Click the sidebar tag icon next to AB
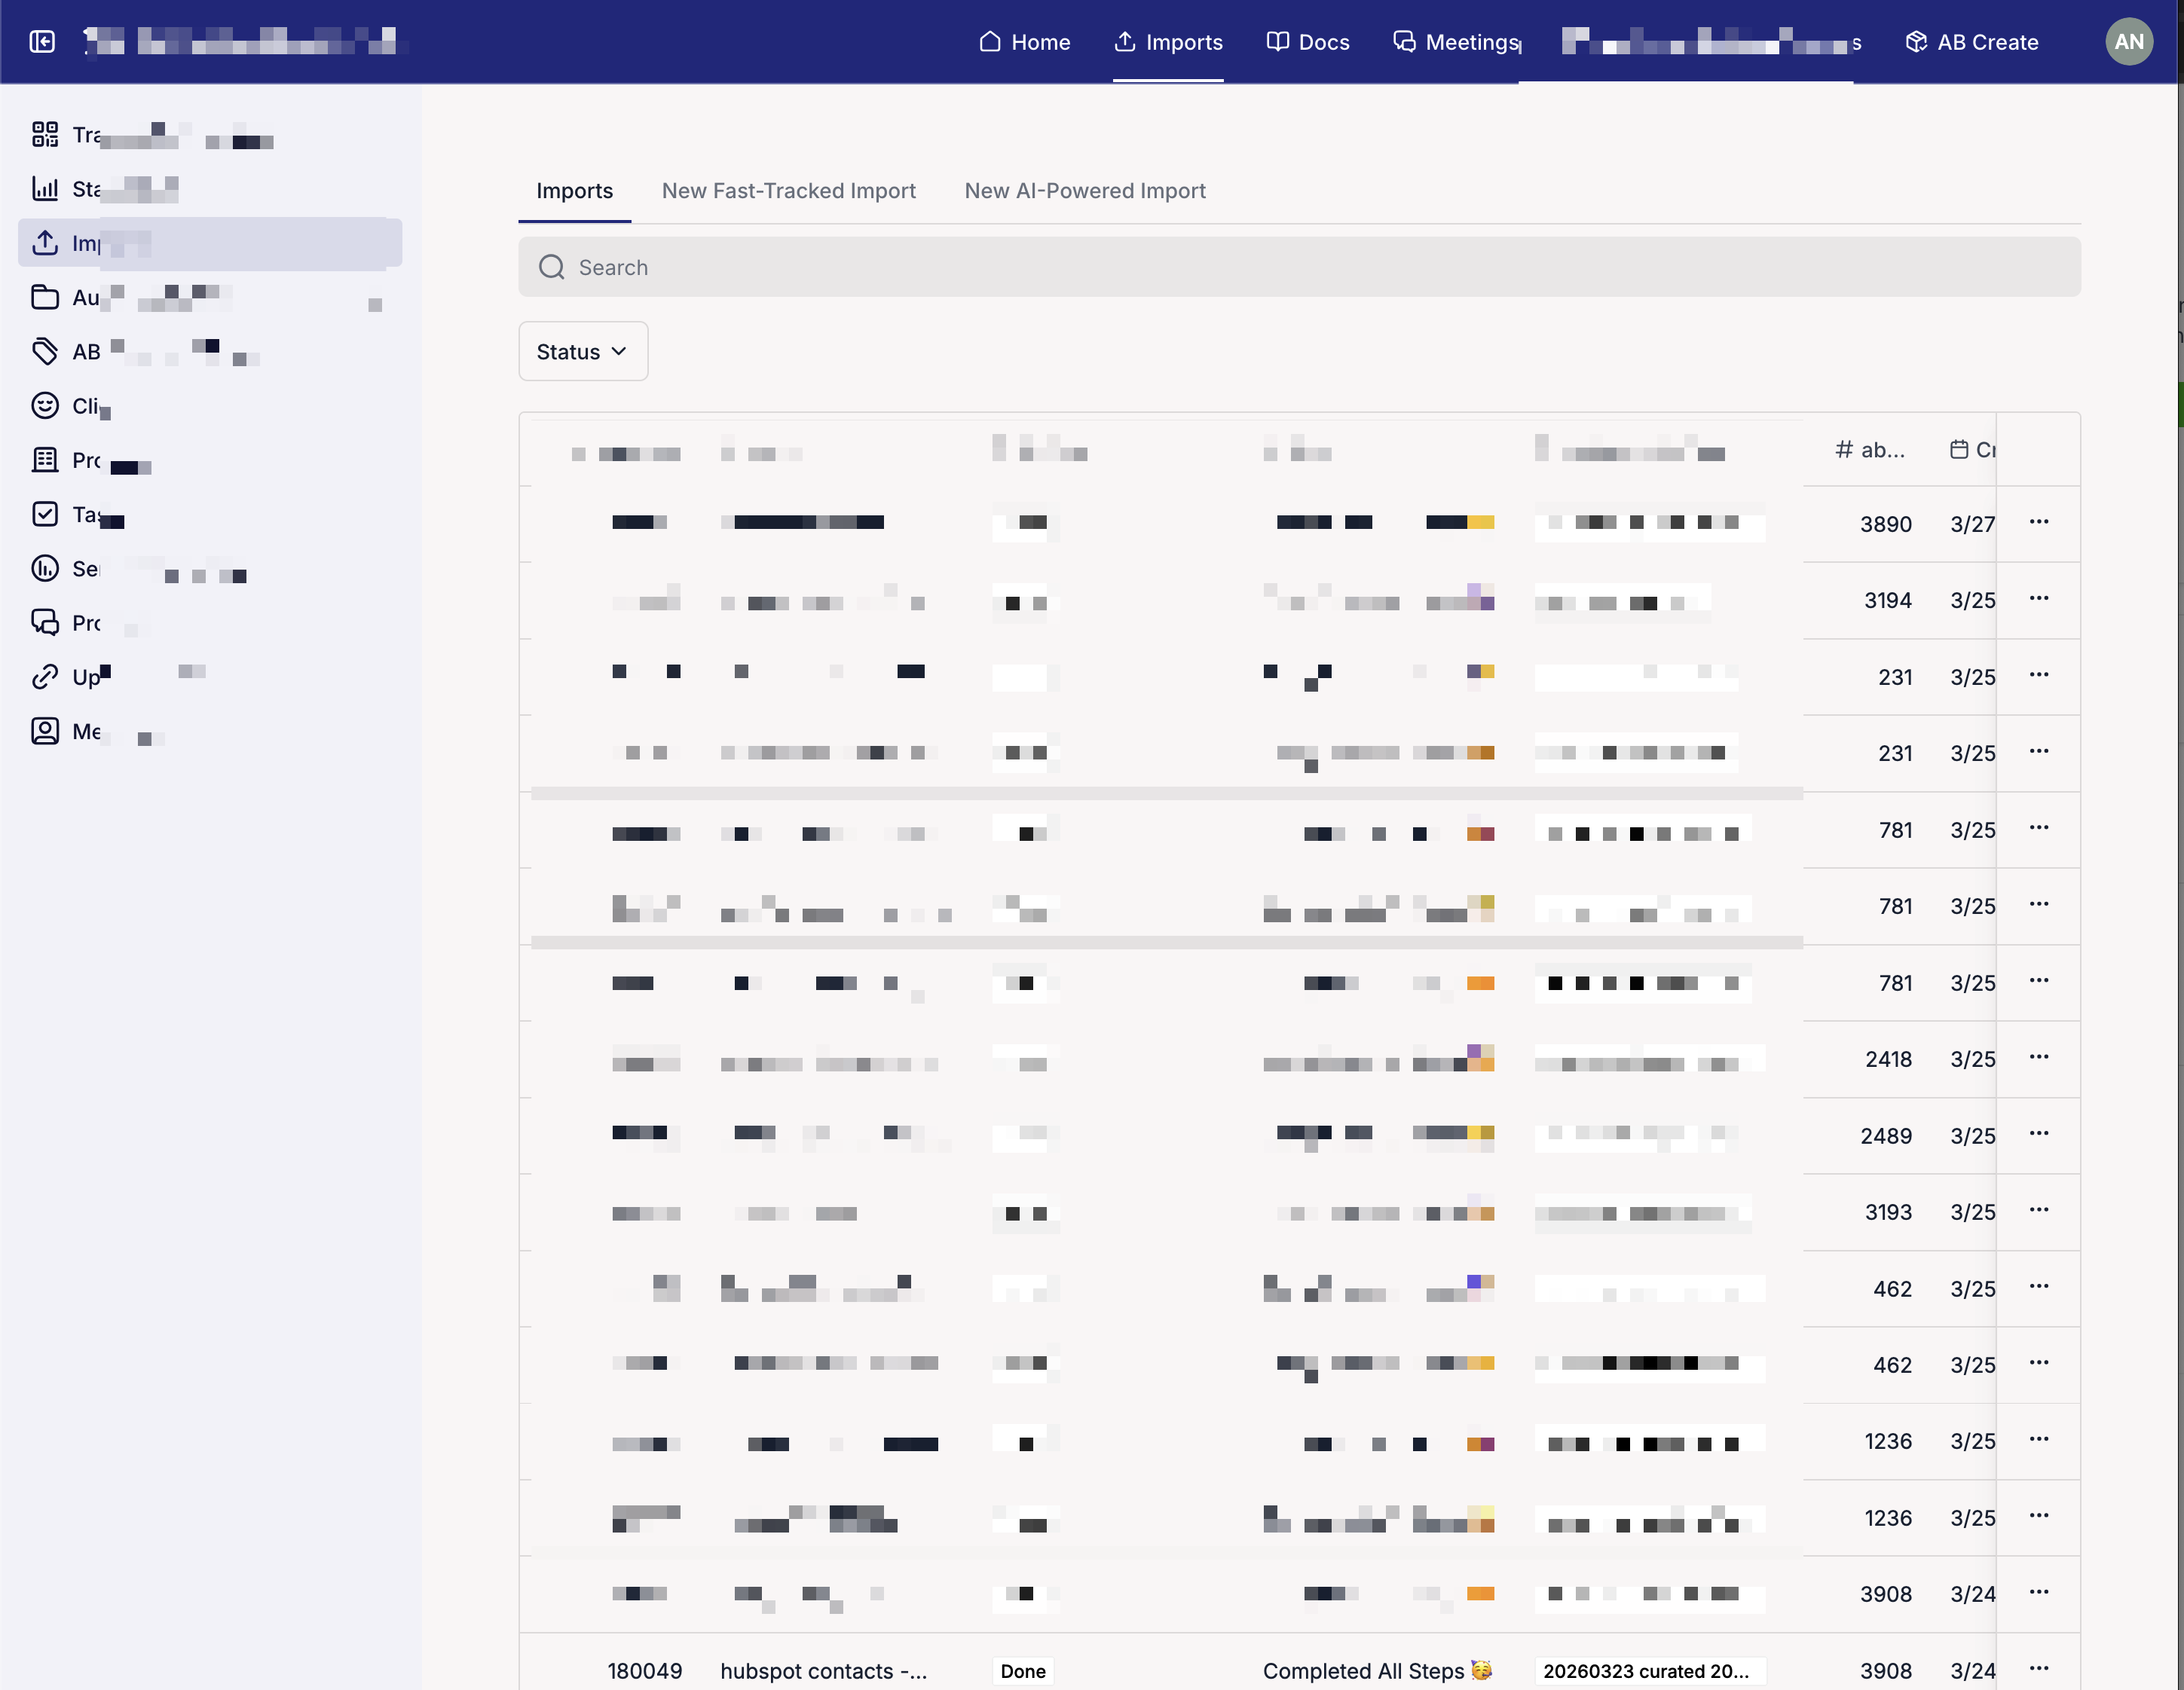Screen dimensions: 2184x1690 click(45, 351)
